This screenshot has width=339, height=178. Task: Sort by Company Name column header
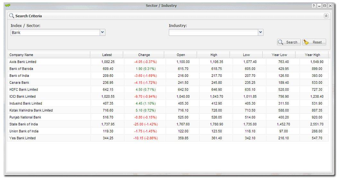point(49,55)
